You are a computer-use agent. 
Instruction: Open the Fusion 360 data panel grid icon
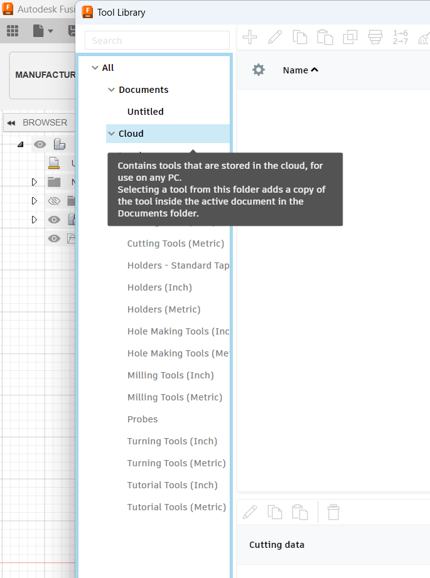(x=13, y=31)
